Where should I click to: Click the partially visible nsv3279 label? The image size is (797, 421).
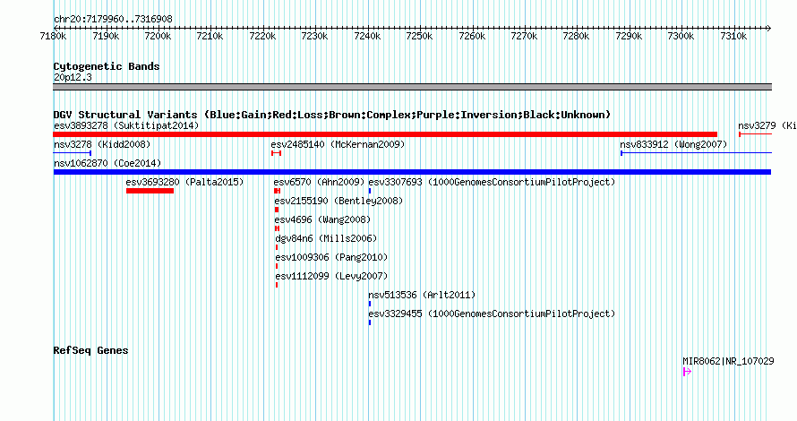[767, 125]
